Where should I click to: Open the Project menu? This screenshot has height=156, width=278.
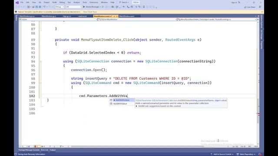click(x=46, y=3)
